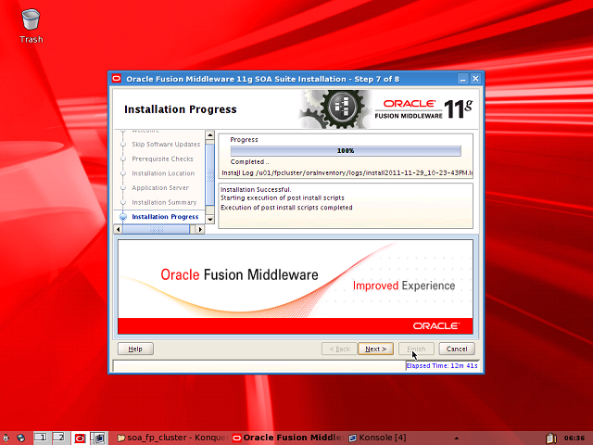The height and width of the screenshot is (445, 593).
Task: Expand the system tray arrow
Action: [457, 439]
